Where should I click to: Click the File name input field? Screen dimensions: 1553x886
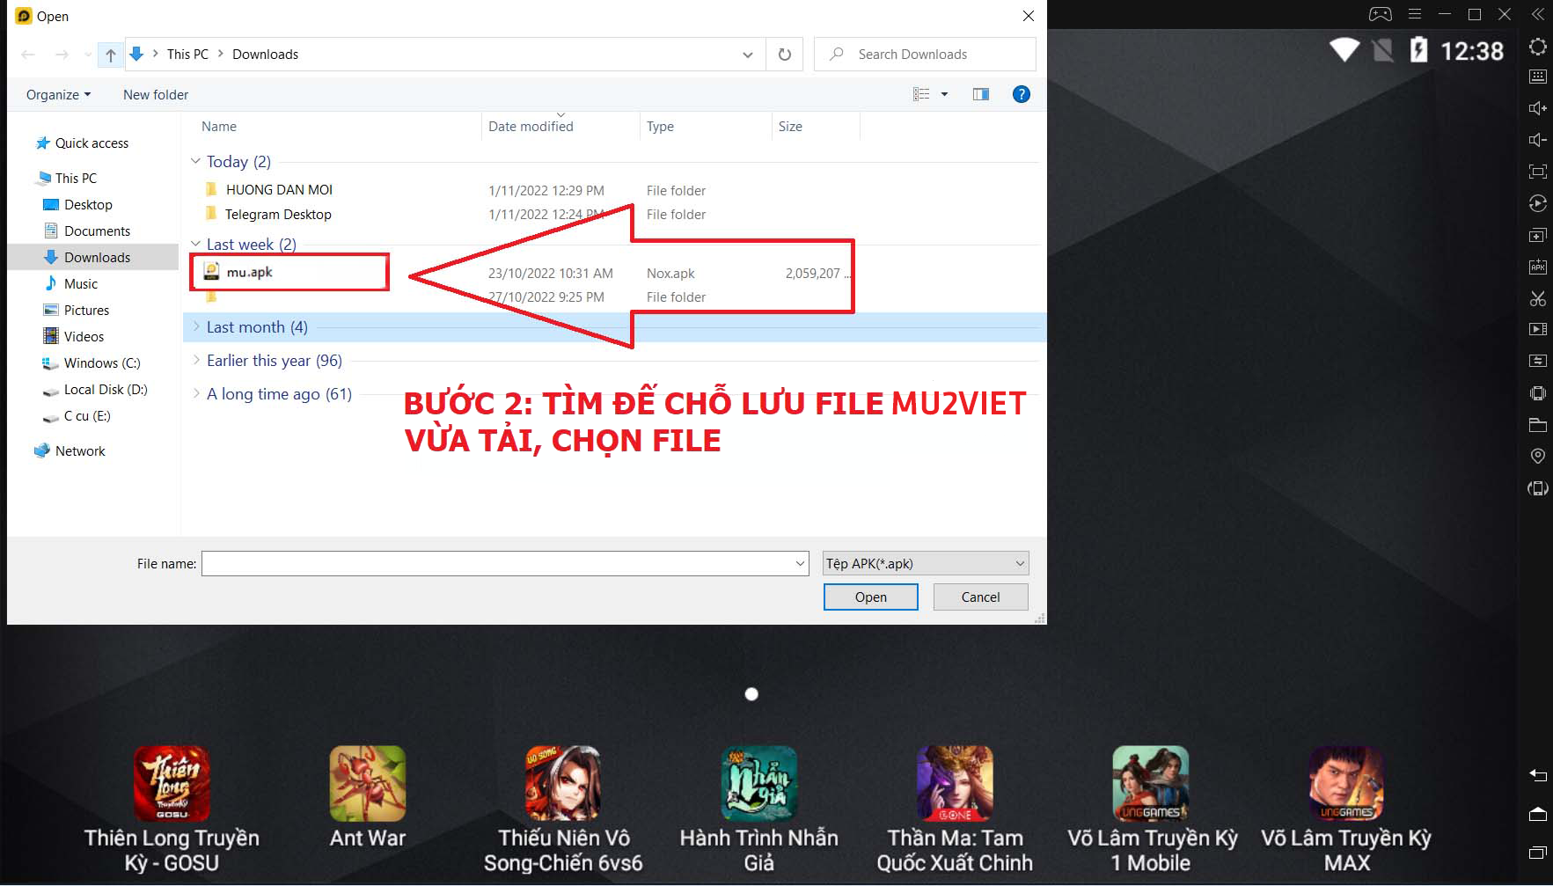pos(497,563)
